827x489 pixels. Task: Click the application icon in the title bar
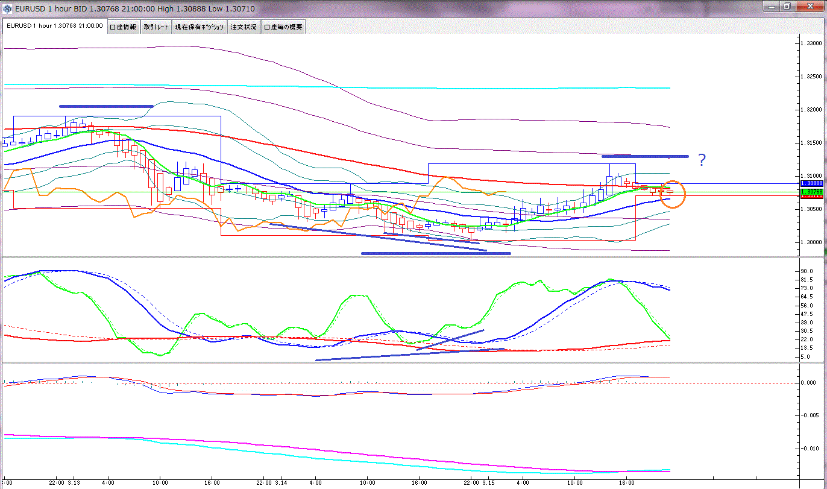point(8,8)
